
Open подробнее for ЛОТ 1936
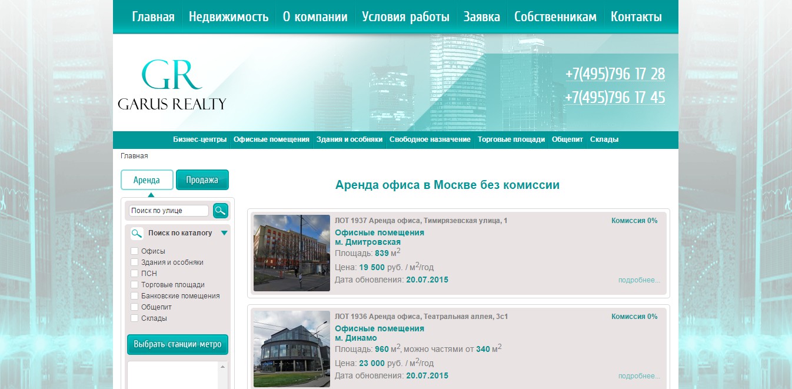point(639,376)
